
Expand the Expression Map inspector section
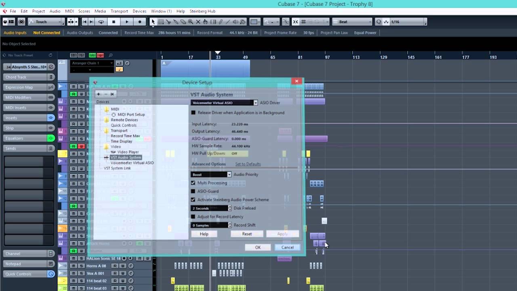click(x=29, y=87)
